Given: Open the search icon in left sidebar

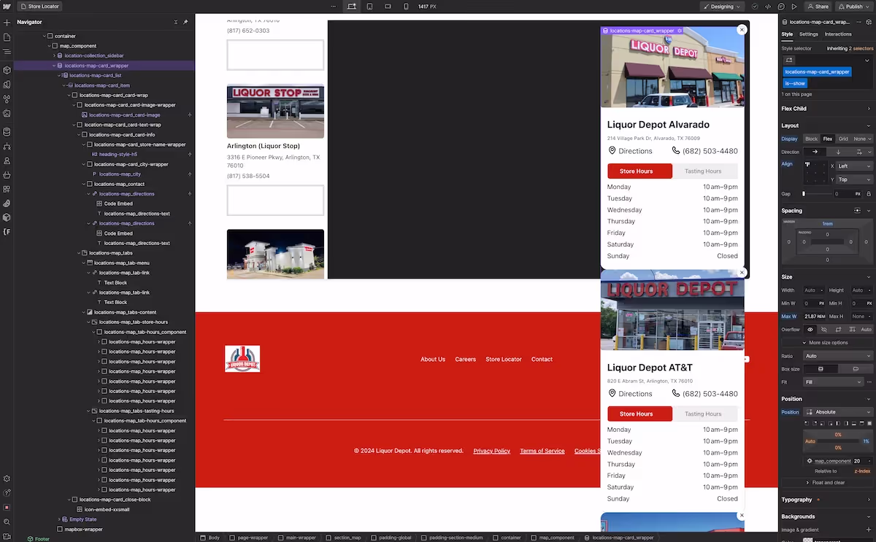Looking at the screenshot, I should pyautogui.click(x=7, y=522).
